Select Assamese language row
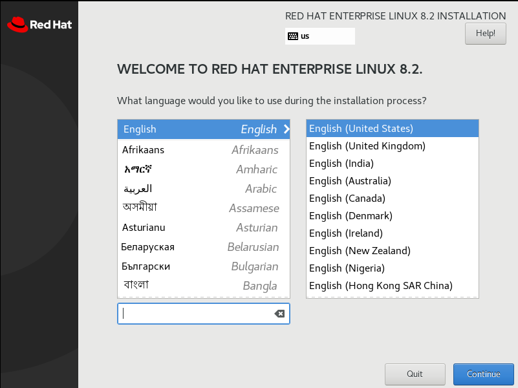Image resolution: width=518 pixels, height=388 pixels. pos(204,208)
